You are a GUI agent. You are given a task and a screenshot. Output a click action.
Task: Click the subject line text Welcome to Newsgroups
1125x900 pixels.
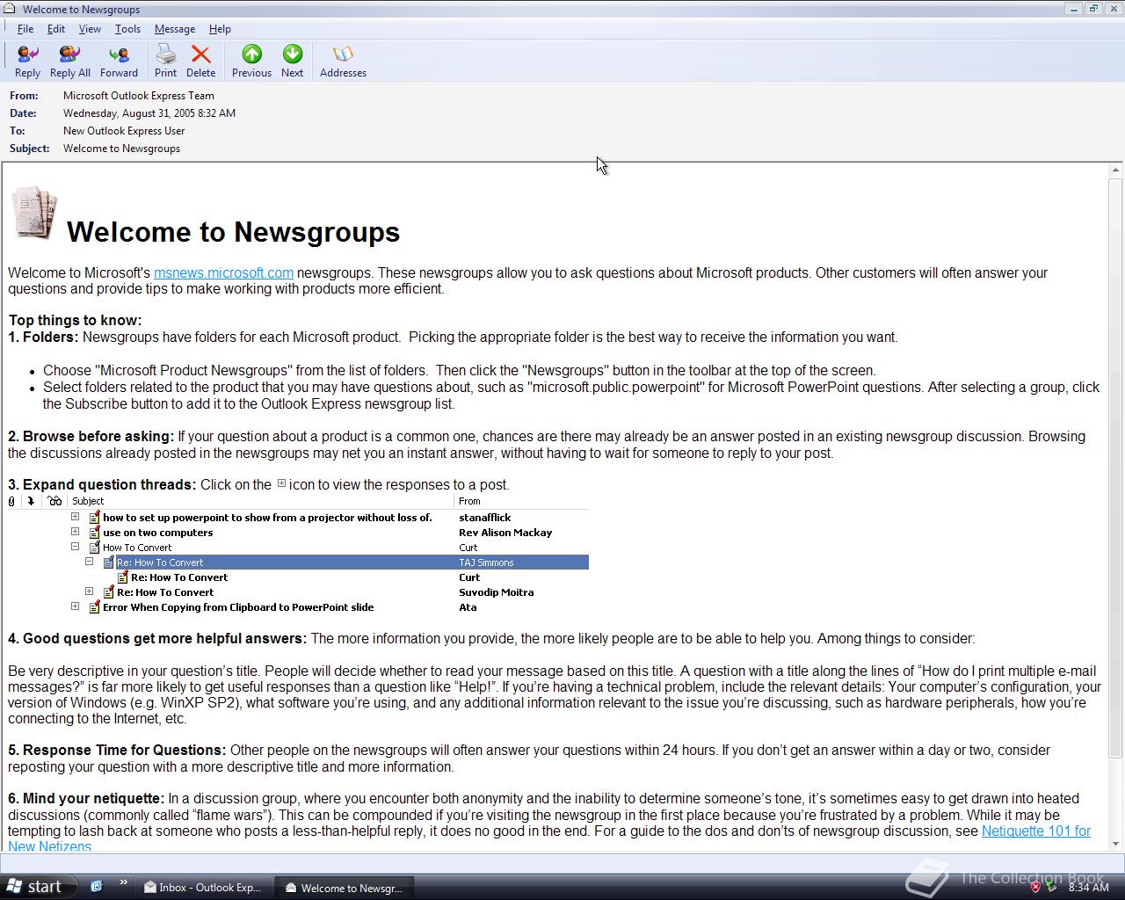point(121,149)
